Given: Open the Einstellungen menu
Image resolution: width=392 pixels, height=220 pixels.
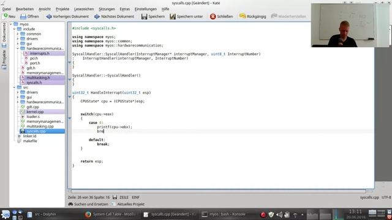Looking at the screenshot, I should point(146,9).
